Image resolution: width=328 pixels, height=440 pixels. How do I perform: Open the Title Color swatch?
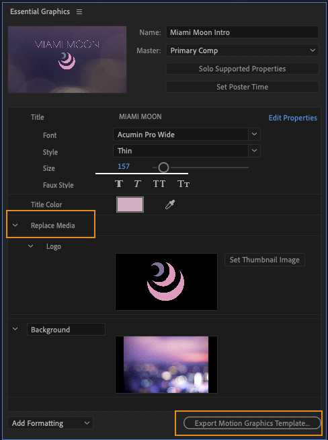click(130, 205)
